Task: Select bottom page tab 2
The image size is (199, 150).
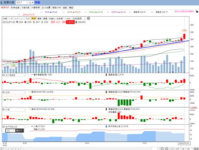Action: click(x=5, y=149)
